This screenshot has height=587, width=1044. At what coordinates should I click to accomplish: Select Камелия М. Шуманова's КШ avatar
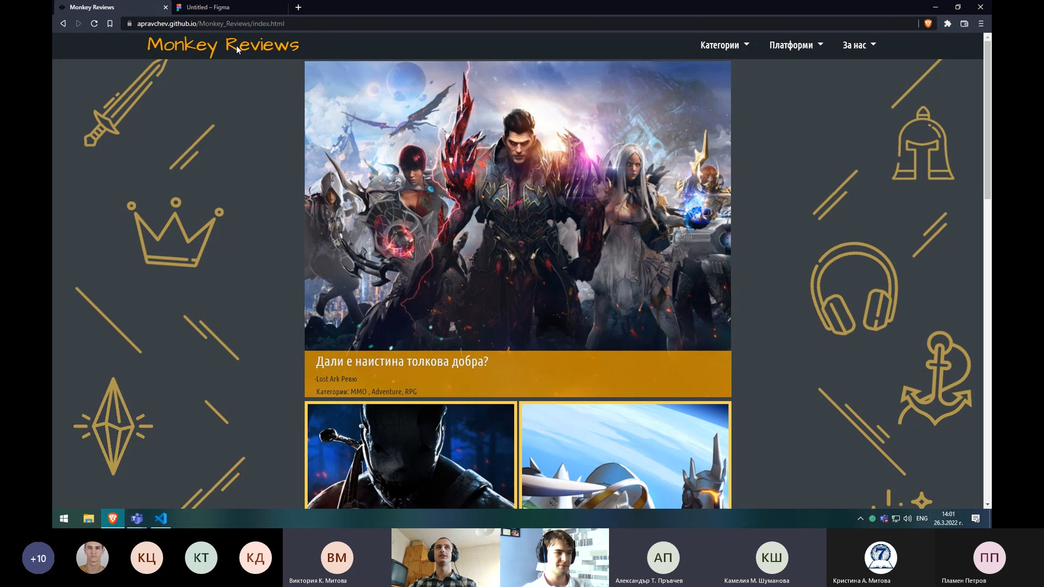(772, 558)
